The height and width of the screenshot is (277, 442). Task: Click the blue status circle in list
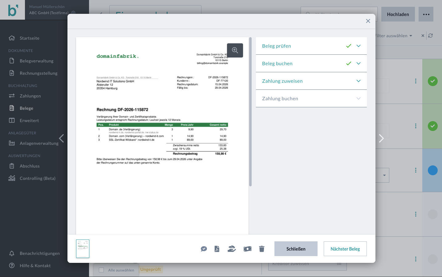click(x=433, y=170)
